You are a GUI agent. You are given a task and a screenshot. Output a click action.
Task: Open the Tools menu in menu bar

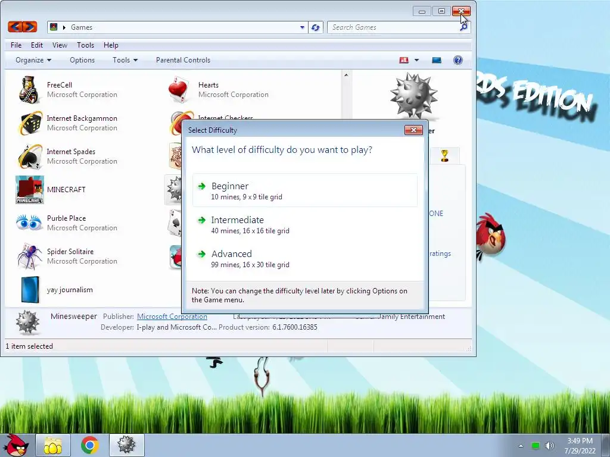click(86, 45)
